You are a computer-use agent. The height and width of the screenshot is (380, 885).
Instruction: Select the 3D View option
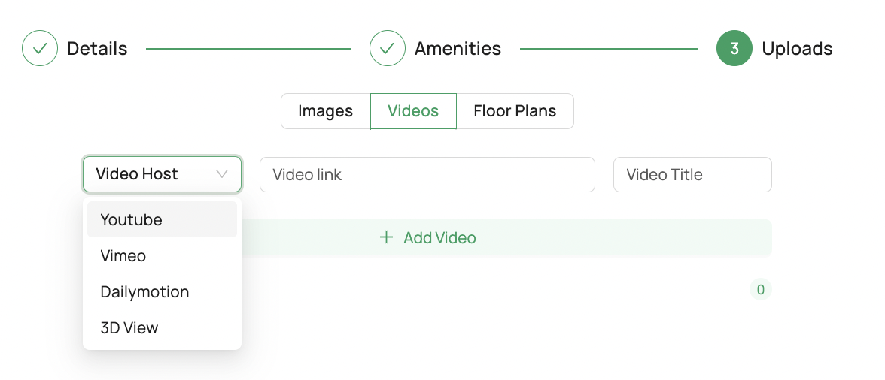(x=162, y=327)
